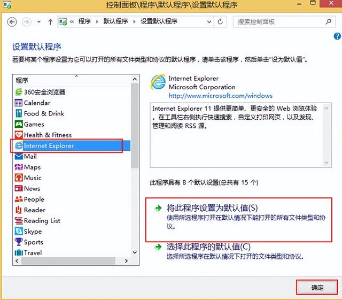Select Calendar in the program list
The width and height of the screenshot is (342, 300).
pyautogui.click(x=37, y=103)
